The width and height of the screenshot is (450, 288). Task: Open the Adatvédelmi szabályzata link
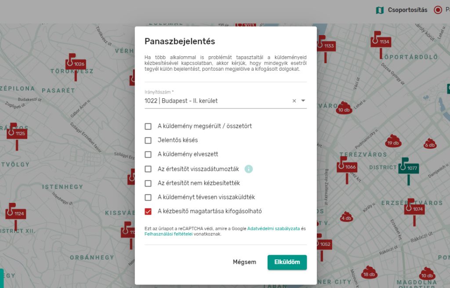[x=273, y=229]
